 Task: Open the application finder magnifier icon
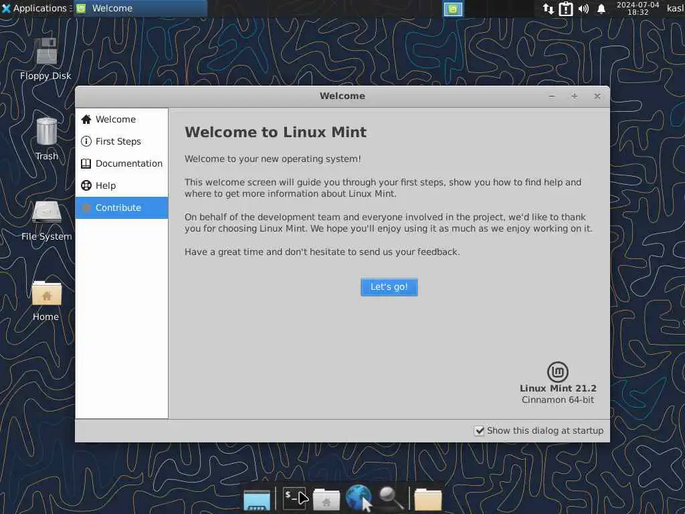point(391,498)
